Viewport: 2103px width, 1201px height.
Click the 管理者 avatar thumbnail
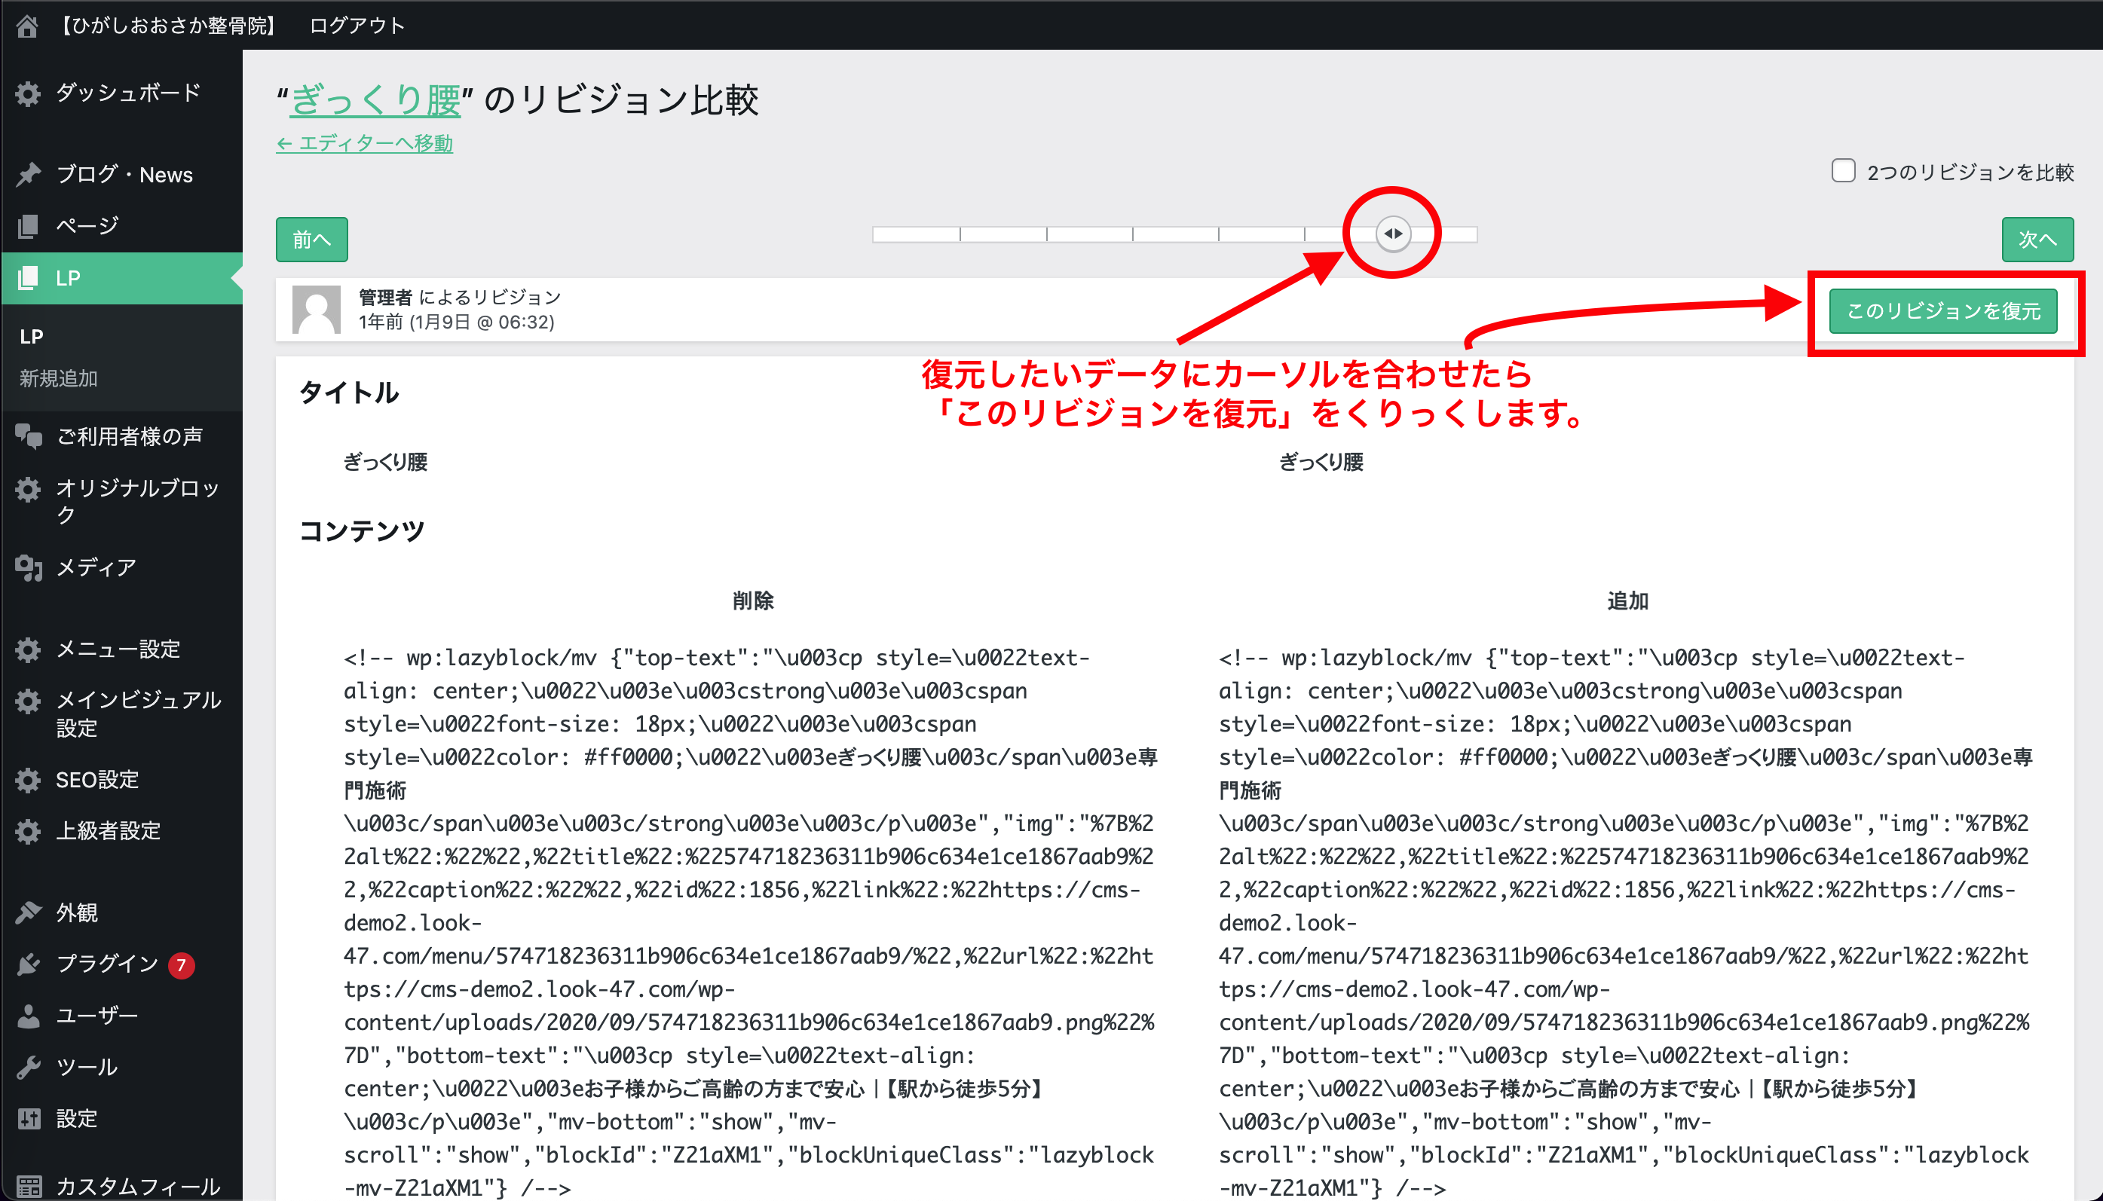(x=316, y=310)
